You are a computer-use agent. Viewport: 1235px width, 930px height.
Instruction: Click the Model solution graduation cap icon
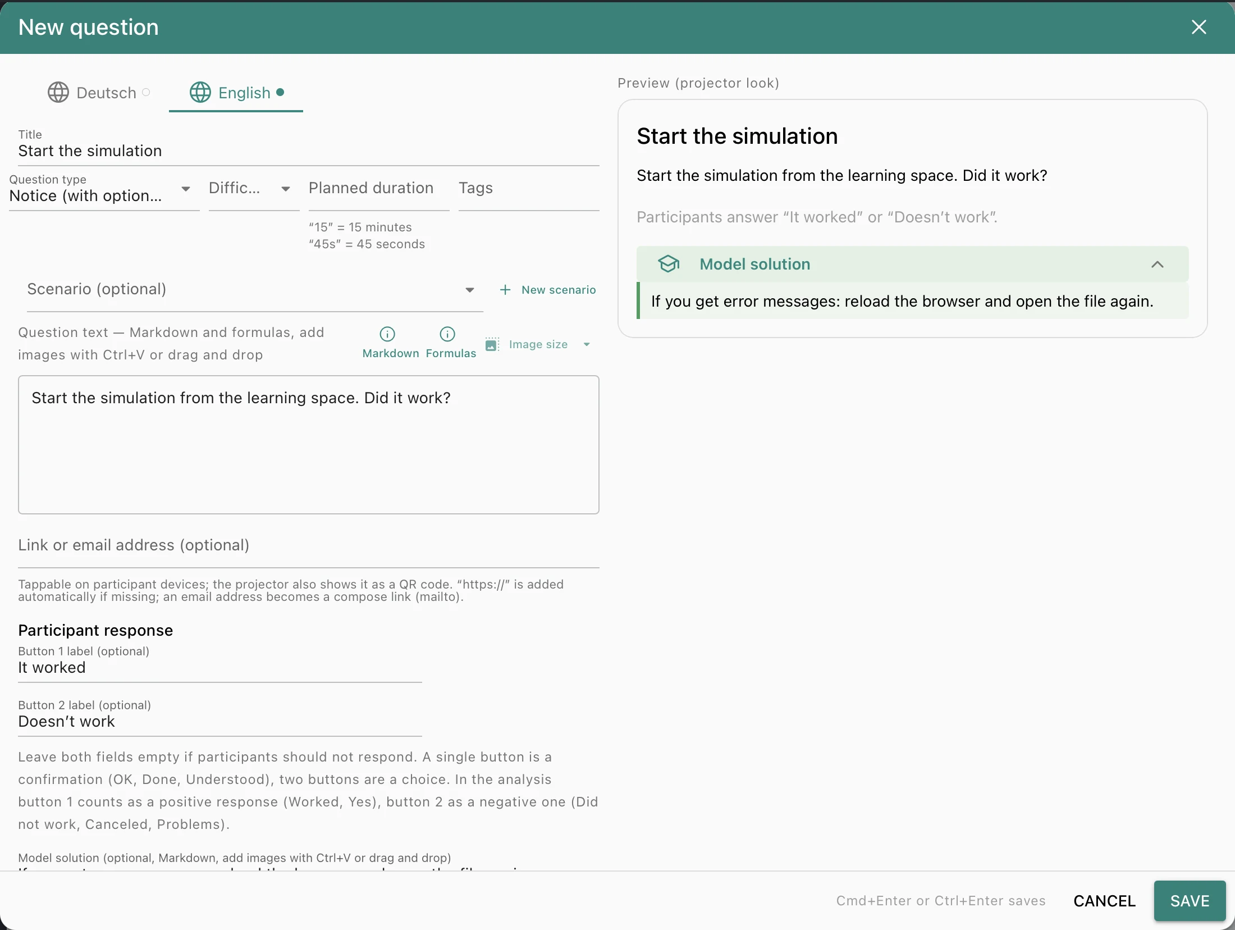(x=669, y=264)
